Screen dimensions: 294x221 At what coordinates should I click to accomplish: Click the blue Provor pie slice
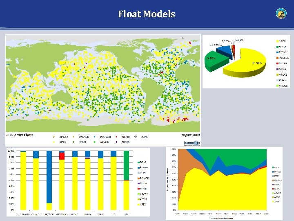click(225, 51)
